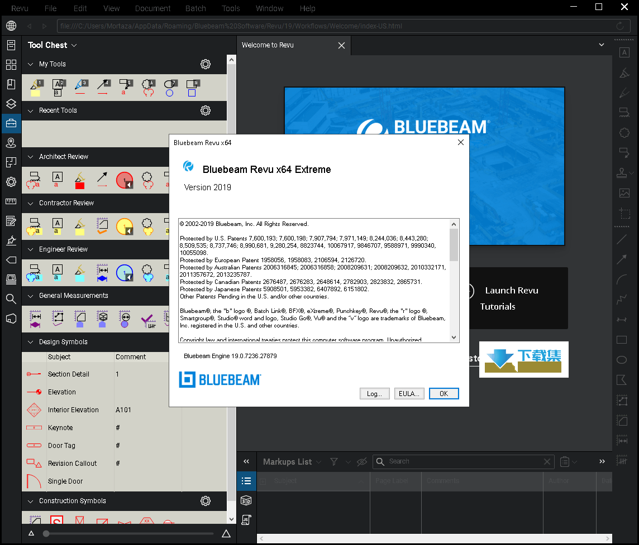This screenshot has width=639, height=545.
Task: Close the Bluebeam Revu x64 dialog
Action: [x=460, y=142]
